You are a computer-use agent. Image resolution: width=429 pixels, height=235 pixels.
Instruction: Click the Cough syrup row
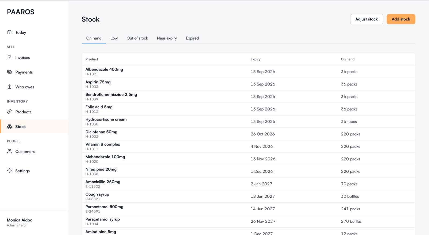point(249,196)
